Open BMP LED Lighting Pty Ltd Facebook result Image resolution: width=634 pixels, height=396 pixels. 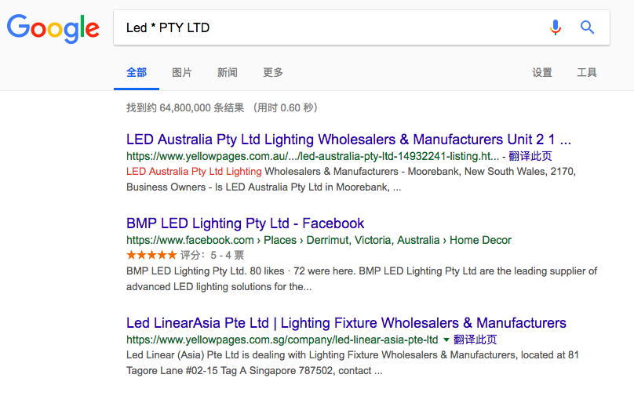245,223
